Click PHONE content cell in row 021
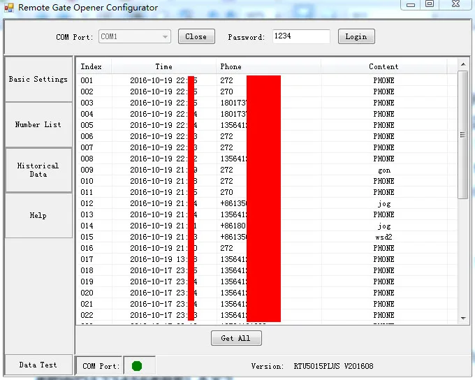 pyautogui.click(x=383, y=305)
